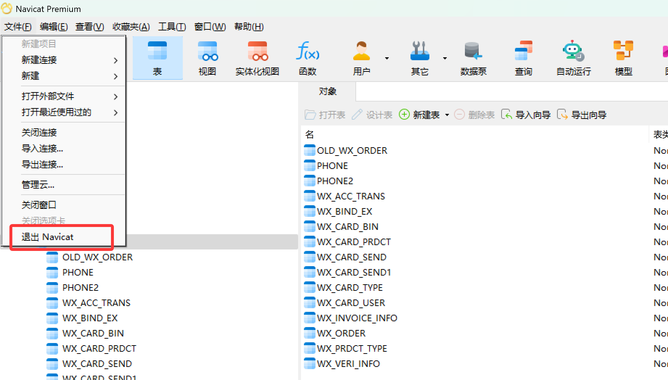Image resolution: width=668 pixels, height=380 pixels.
Task: Click the Delete Table (删除表) button
Action: 474,115
